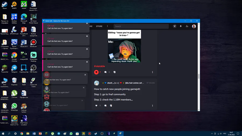The image size is (242, 136).
Task: Open Microsoft Store from the taskbar
Action: tap(77, 134)
